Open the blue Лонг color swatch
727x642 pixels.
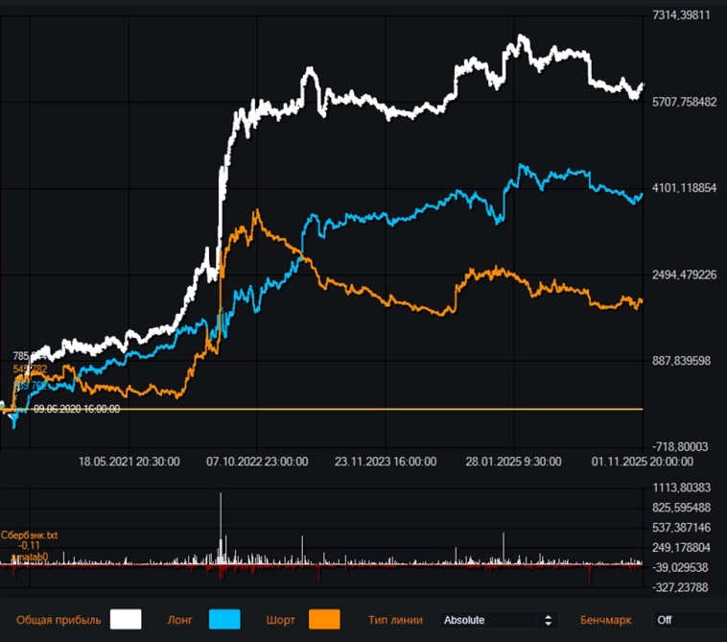[x=224, y=620]
